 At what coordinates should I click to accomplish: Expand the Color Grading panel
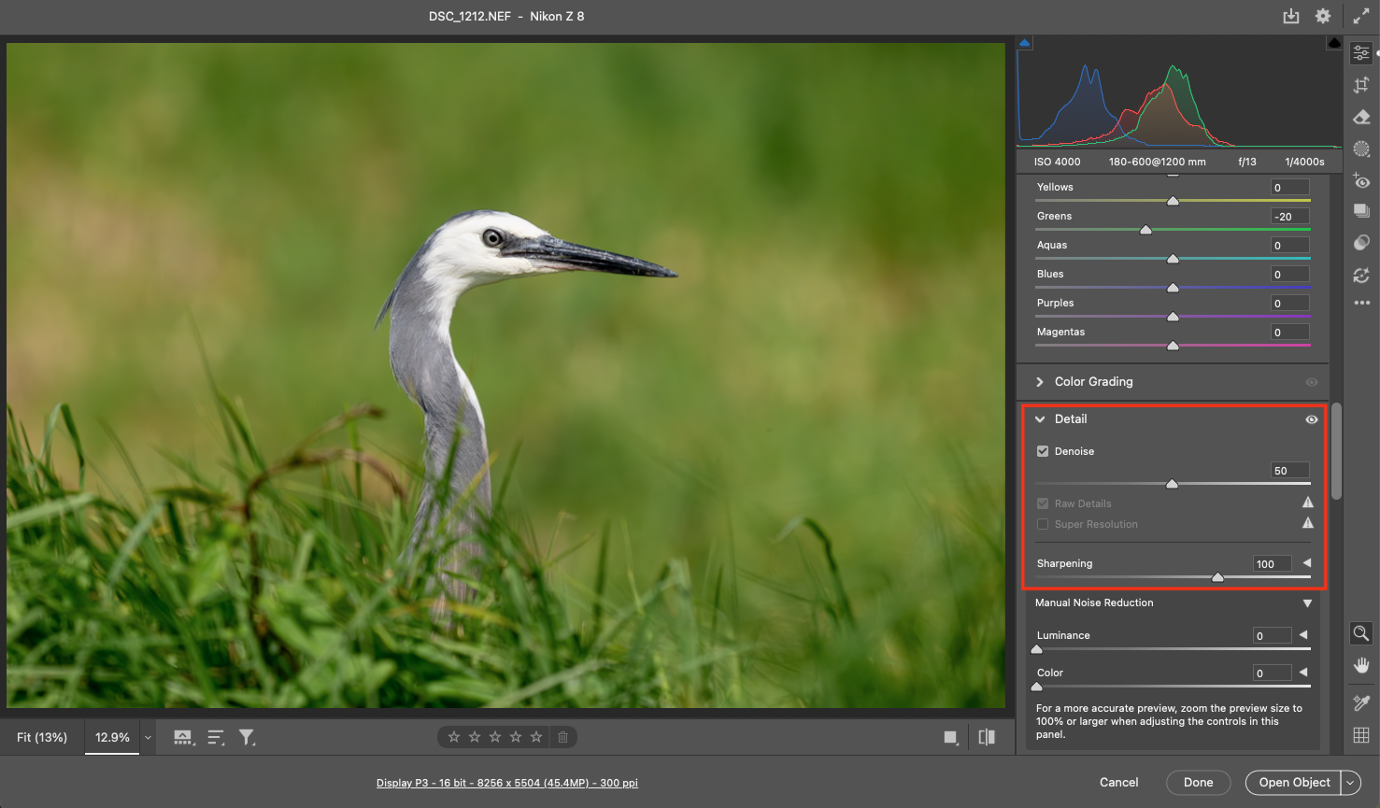click(x=1040, y=382)
